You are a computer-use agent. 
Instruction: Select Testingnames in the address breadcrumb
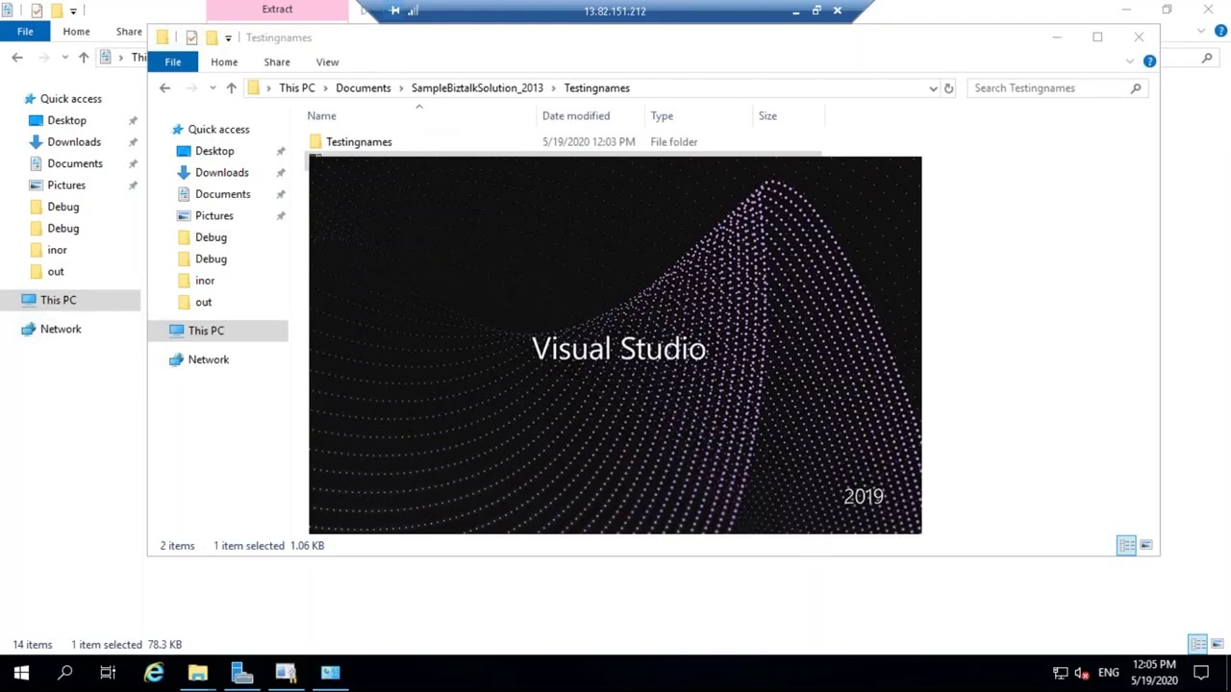pos(596,87)
